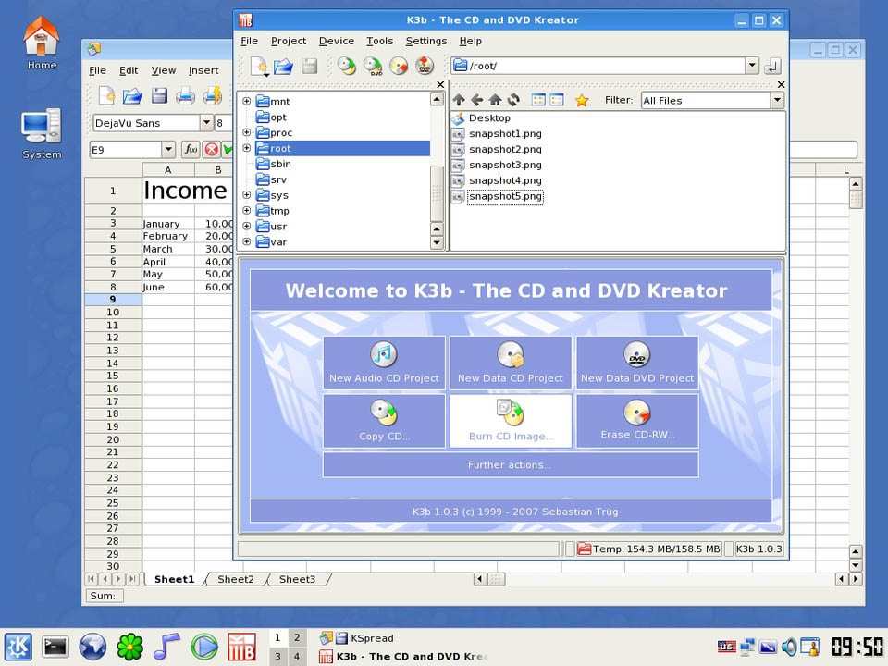Open KSpread Insert menu

click(203, 70)
